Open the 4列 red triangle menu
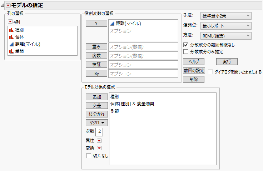 (10, 22)
